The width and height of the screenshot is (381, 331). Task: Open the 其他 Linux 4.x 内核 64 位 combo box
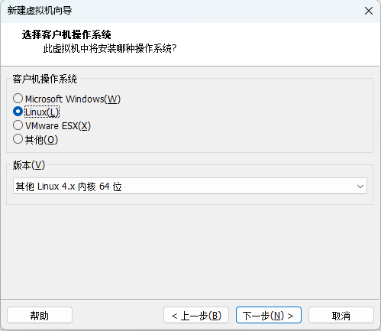190,186
